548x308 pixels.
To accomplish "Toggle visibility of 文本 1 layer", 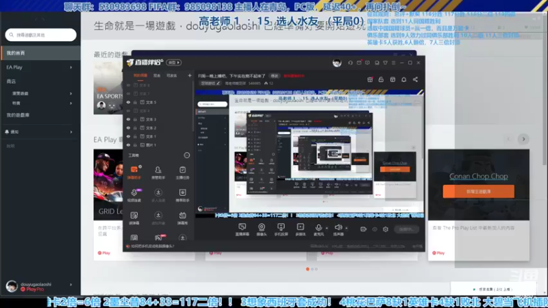I will (x=128, y=136).
